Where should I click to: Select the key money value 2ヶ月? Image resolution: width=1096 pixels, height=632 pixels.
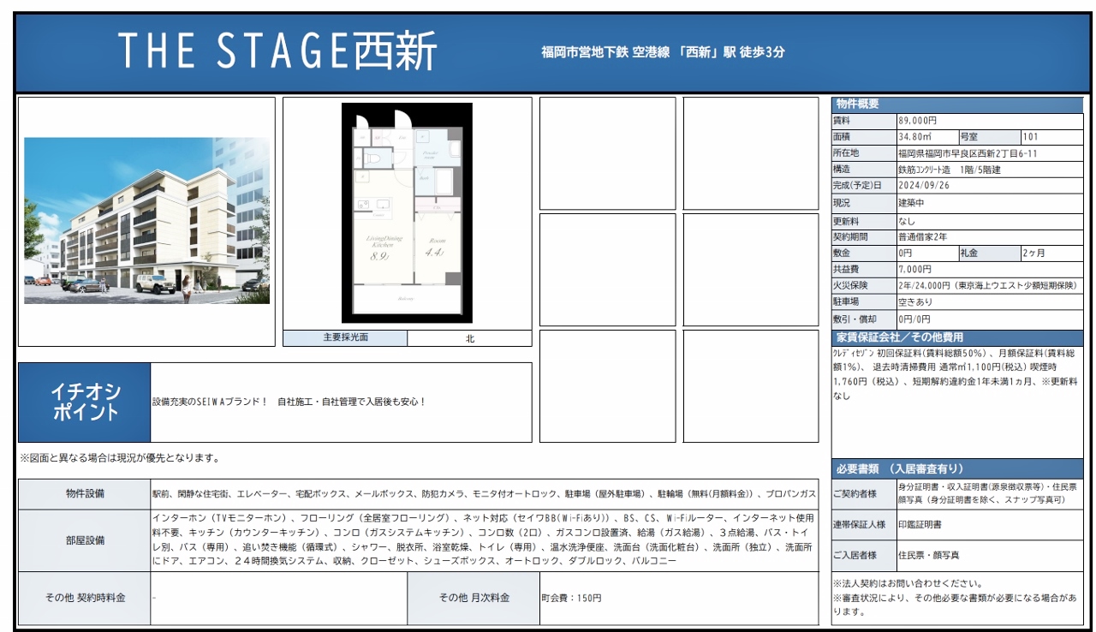[1034, 253]
